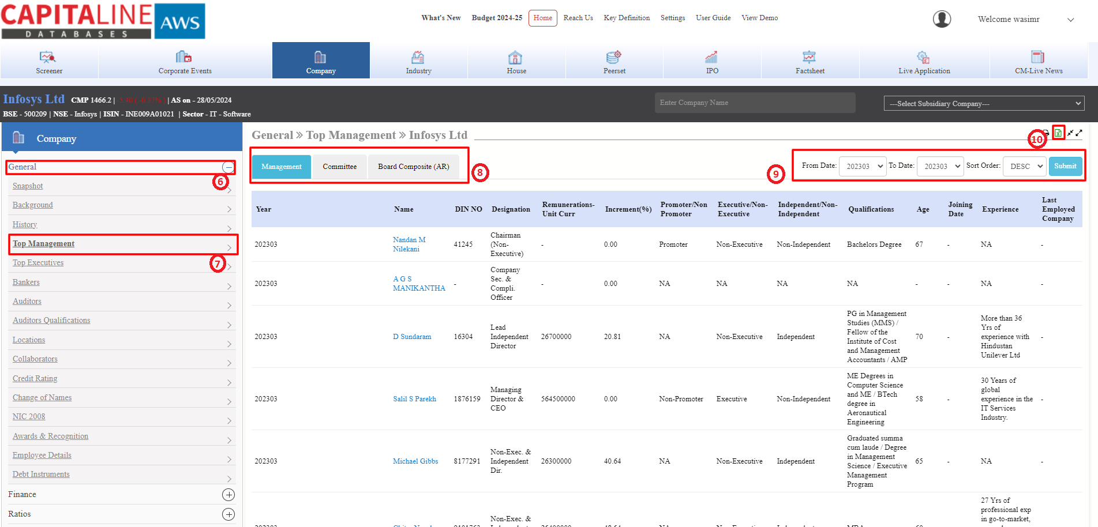
Task: Switch to the Management tab
Action: (282, 167)
